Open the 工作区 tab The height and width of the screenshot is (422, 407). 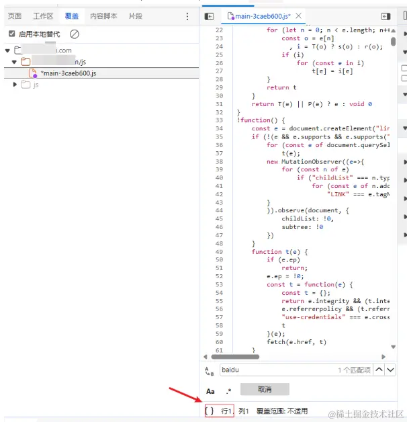43,16
